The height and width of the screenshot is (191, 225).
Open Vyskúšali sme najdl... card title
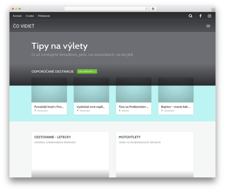pos(90,107)
